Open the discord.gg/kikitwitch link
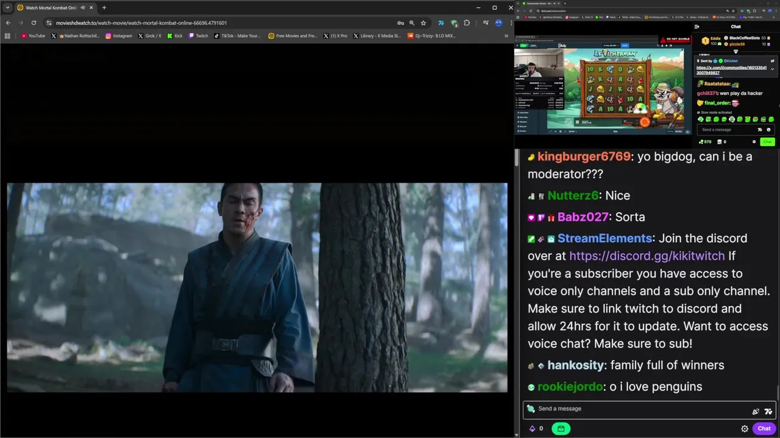Viewport: 780px width, 438px height. [x=647, y=255]
